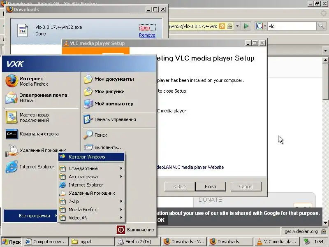Viewport: 329px width, 247px height.
Task: Select Каталог Windows menu entry
Action: [x=91, y=157]
